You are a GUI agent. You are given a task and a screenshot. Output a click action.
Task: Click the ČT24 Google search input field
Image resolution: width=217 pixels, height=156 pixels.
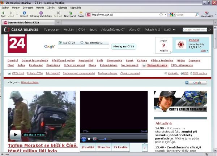pyautogui.click(x=84, y=47)
